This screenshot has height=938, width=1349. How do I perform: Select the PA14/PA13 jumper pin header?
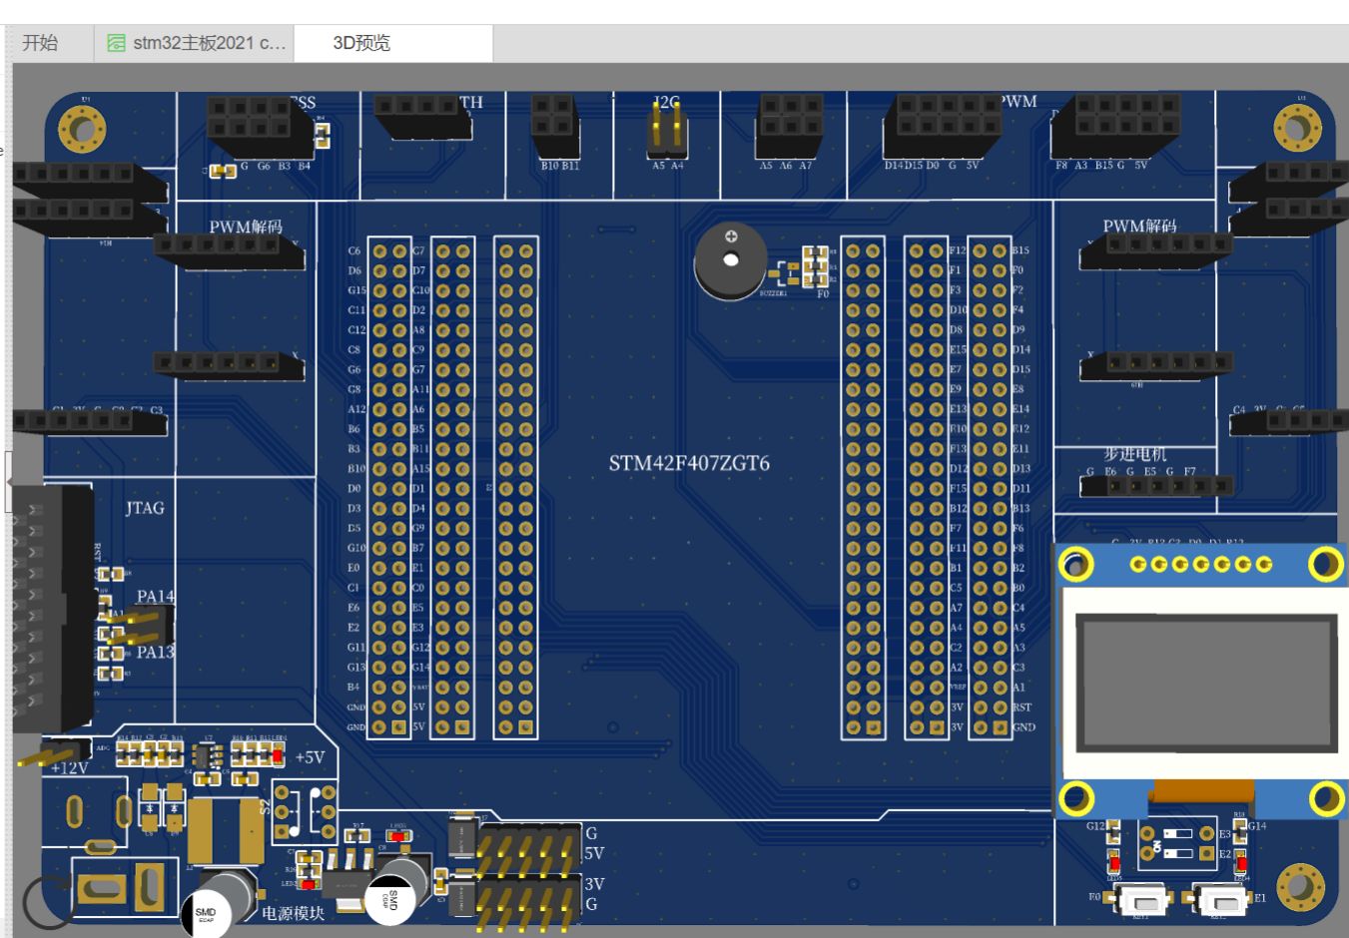tap(140, 625)
